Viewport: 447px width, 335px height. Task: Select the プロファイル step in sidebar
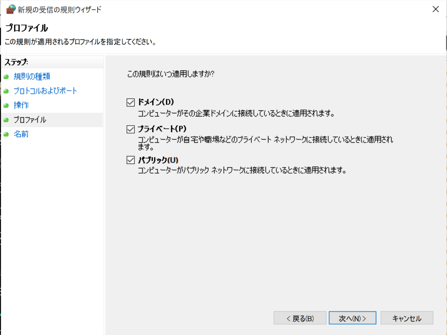(30, 120)
